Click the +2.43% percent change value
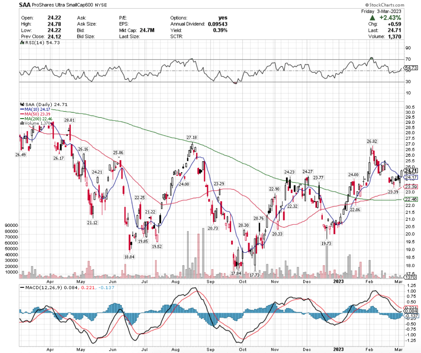Viewport: 421px width, 353px height. pyautogui.click(x=390, y=18)
